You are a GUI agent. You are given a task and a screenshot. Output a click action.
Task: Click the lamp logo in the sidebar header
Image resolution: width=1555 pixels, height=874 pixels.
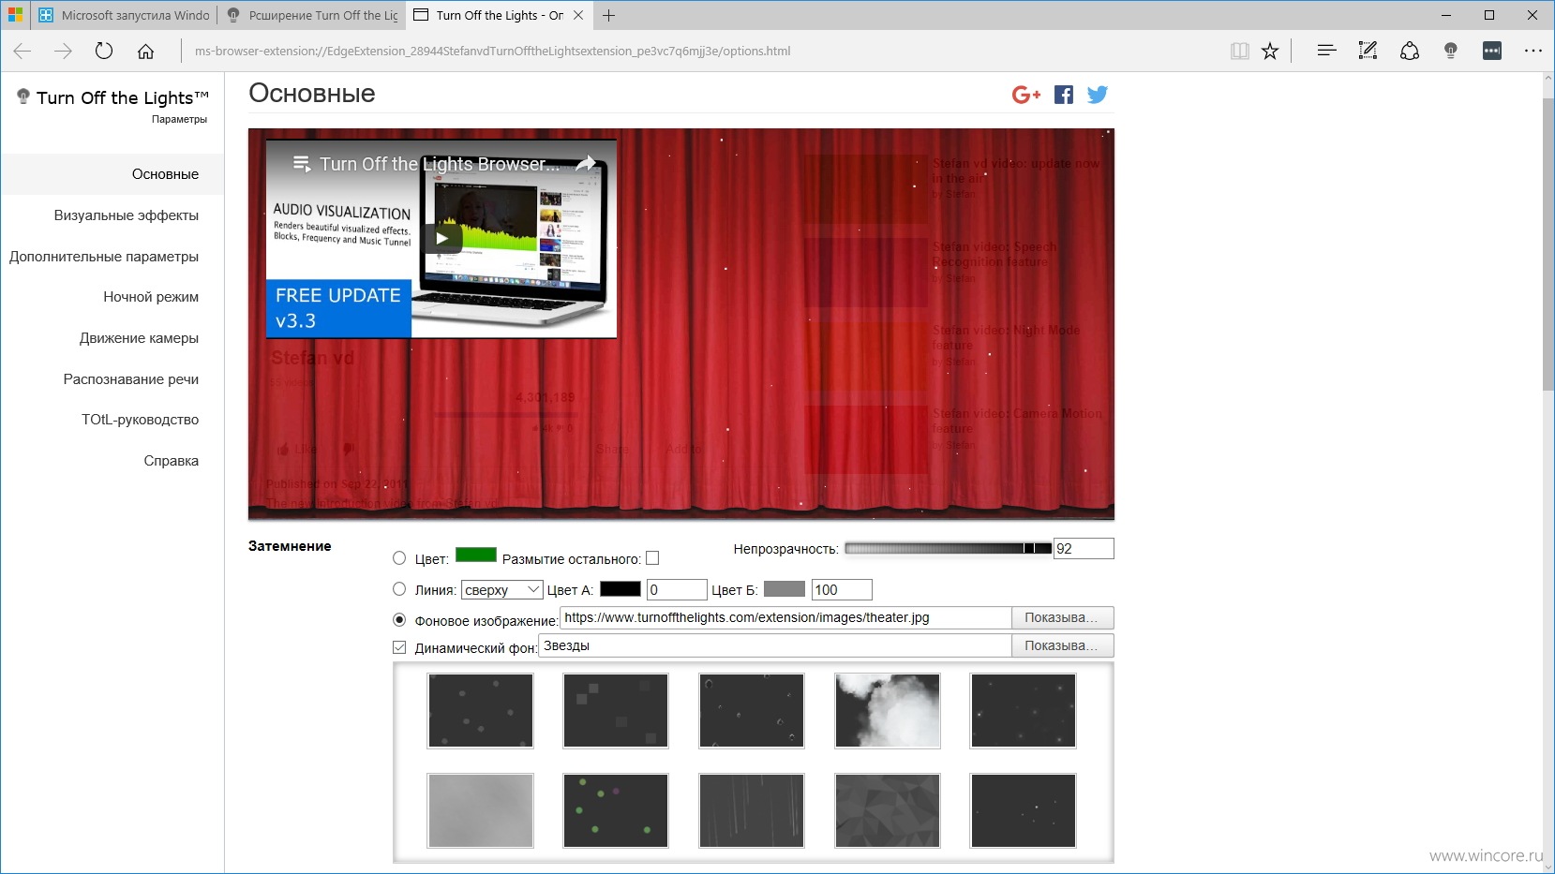click(x=23, y=96)
